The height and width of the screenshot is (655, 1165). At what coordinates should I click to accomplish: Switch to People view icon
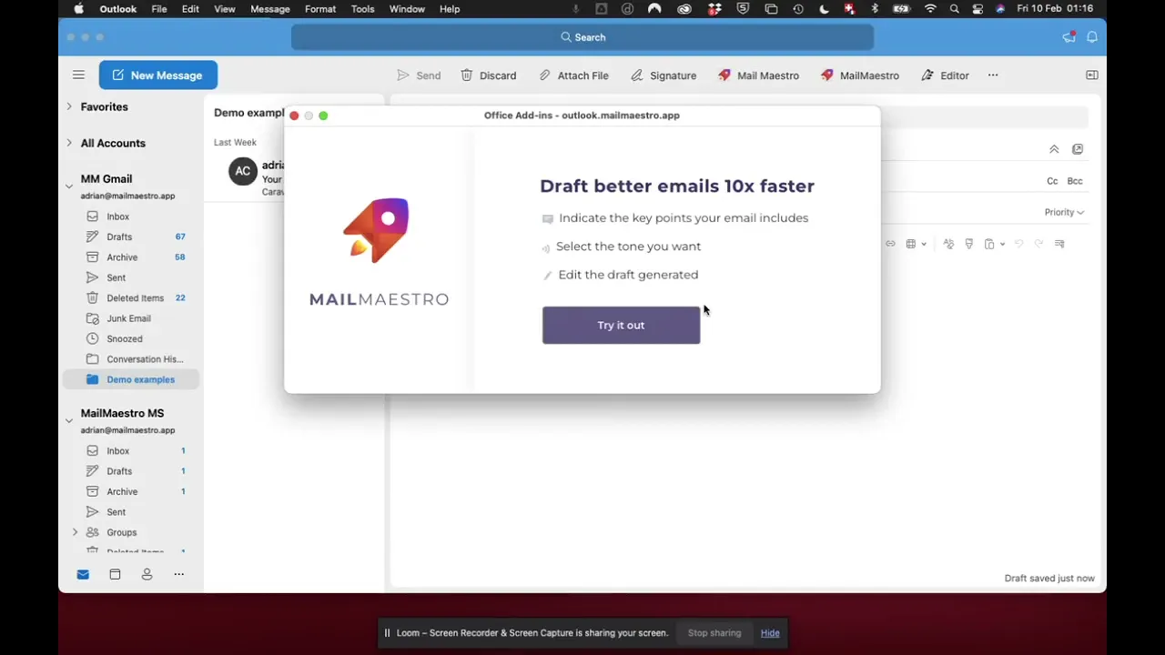point(147,574)
